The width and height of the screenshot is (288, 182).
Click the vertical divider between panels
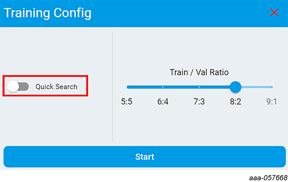[x=112, y=86]
